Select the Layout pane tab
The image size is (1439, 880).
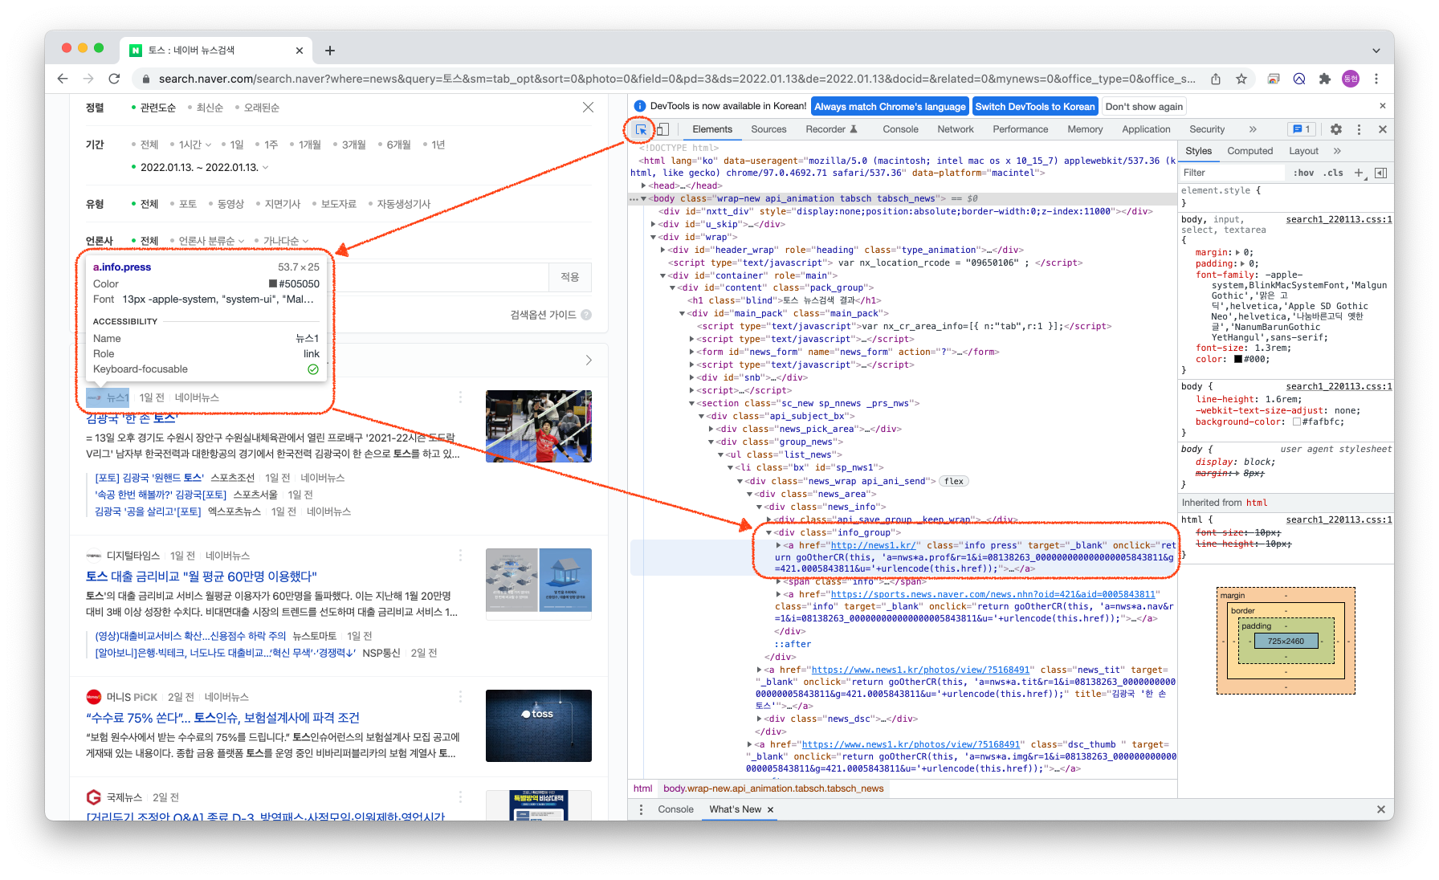coord(1303,151)
